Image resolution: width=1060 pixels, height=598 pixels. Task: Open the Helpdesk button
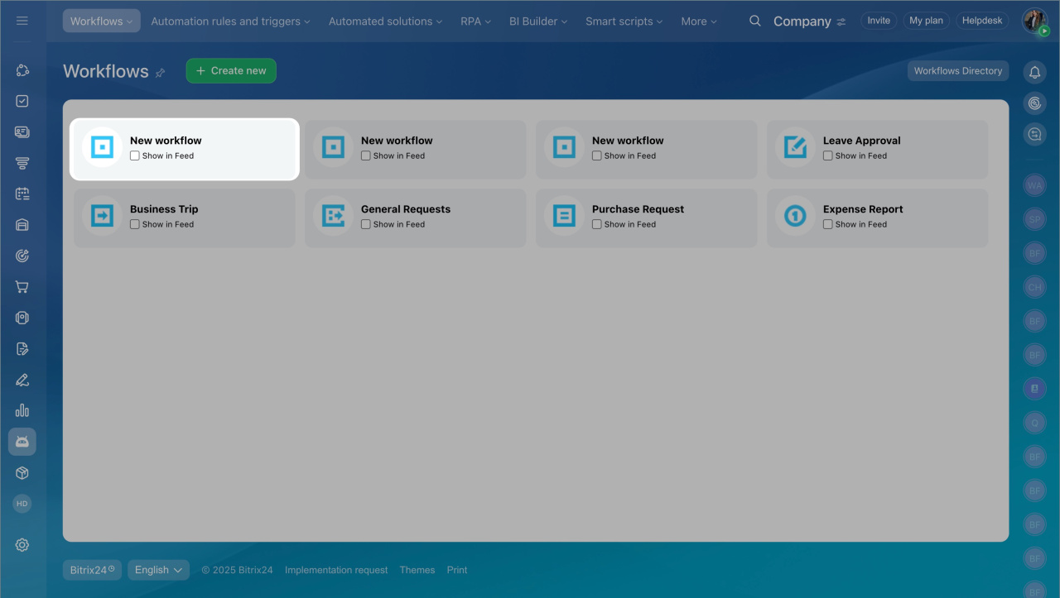coord(982,21)
